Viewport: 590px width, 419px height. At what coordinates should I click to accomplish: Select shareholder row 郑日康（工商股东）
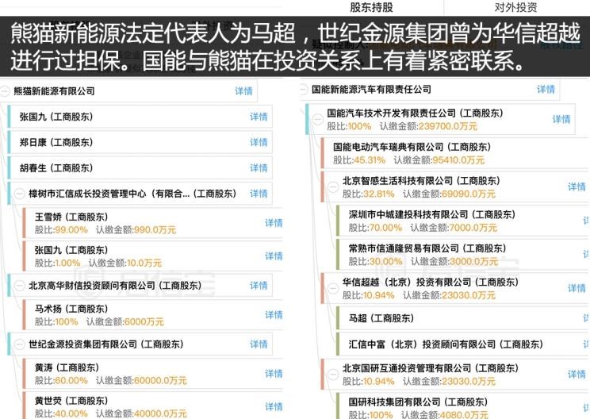click(x=140, y=142)
